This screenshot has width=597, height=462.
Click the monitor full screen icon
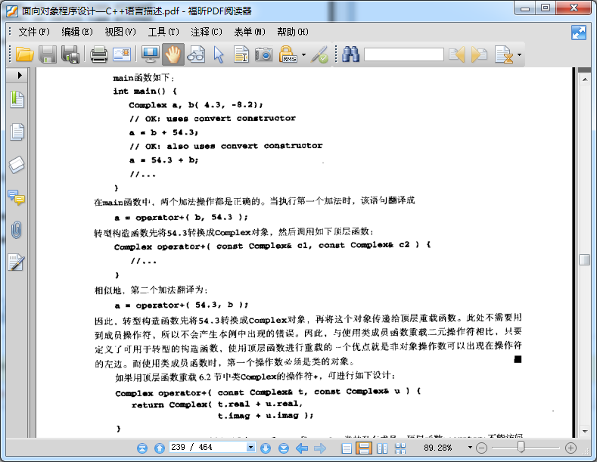(x=151, y=54)
